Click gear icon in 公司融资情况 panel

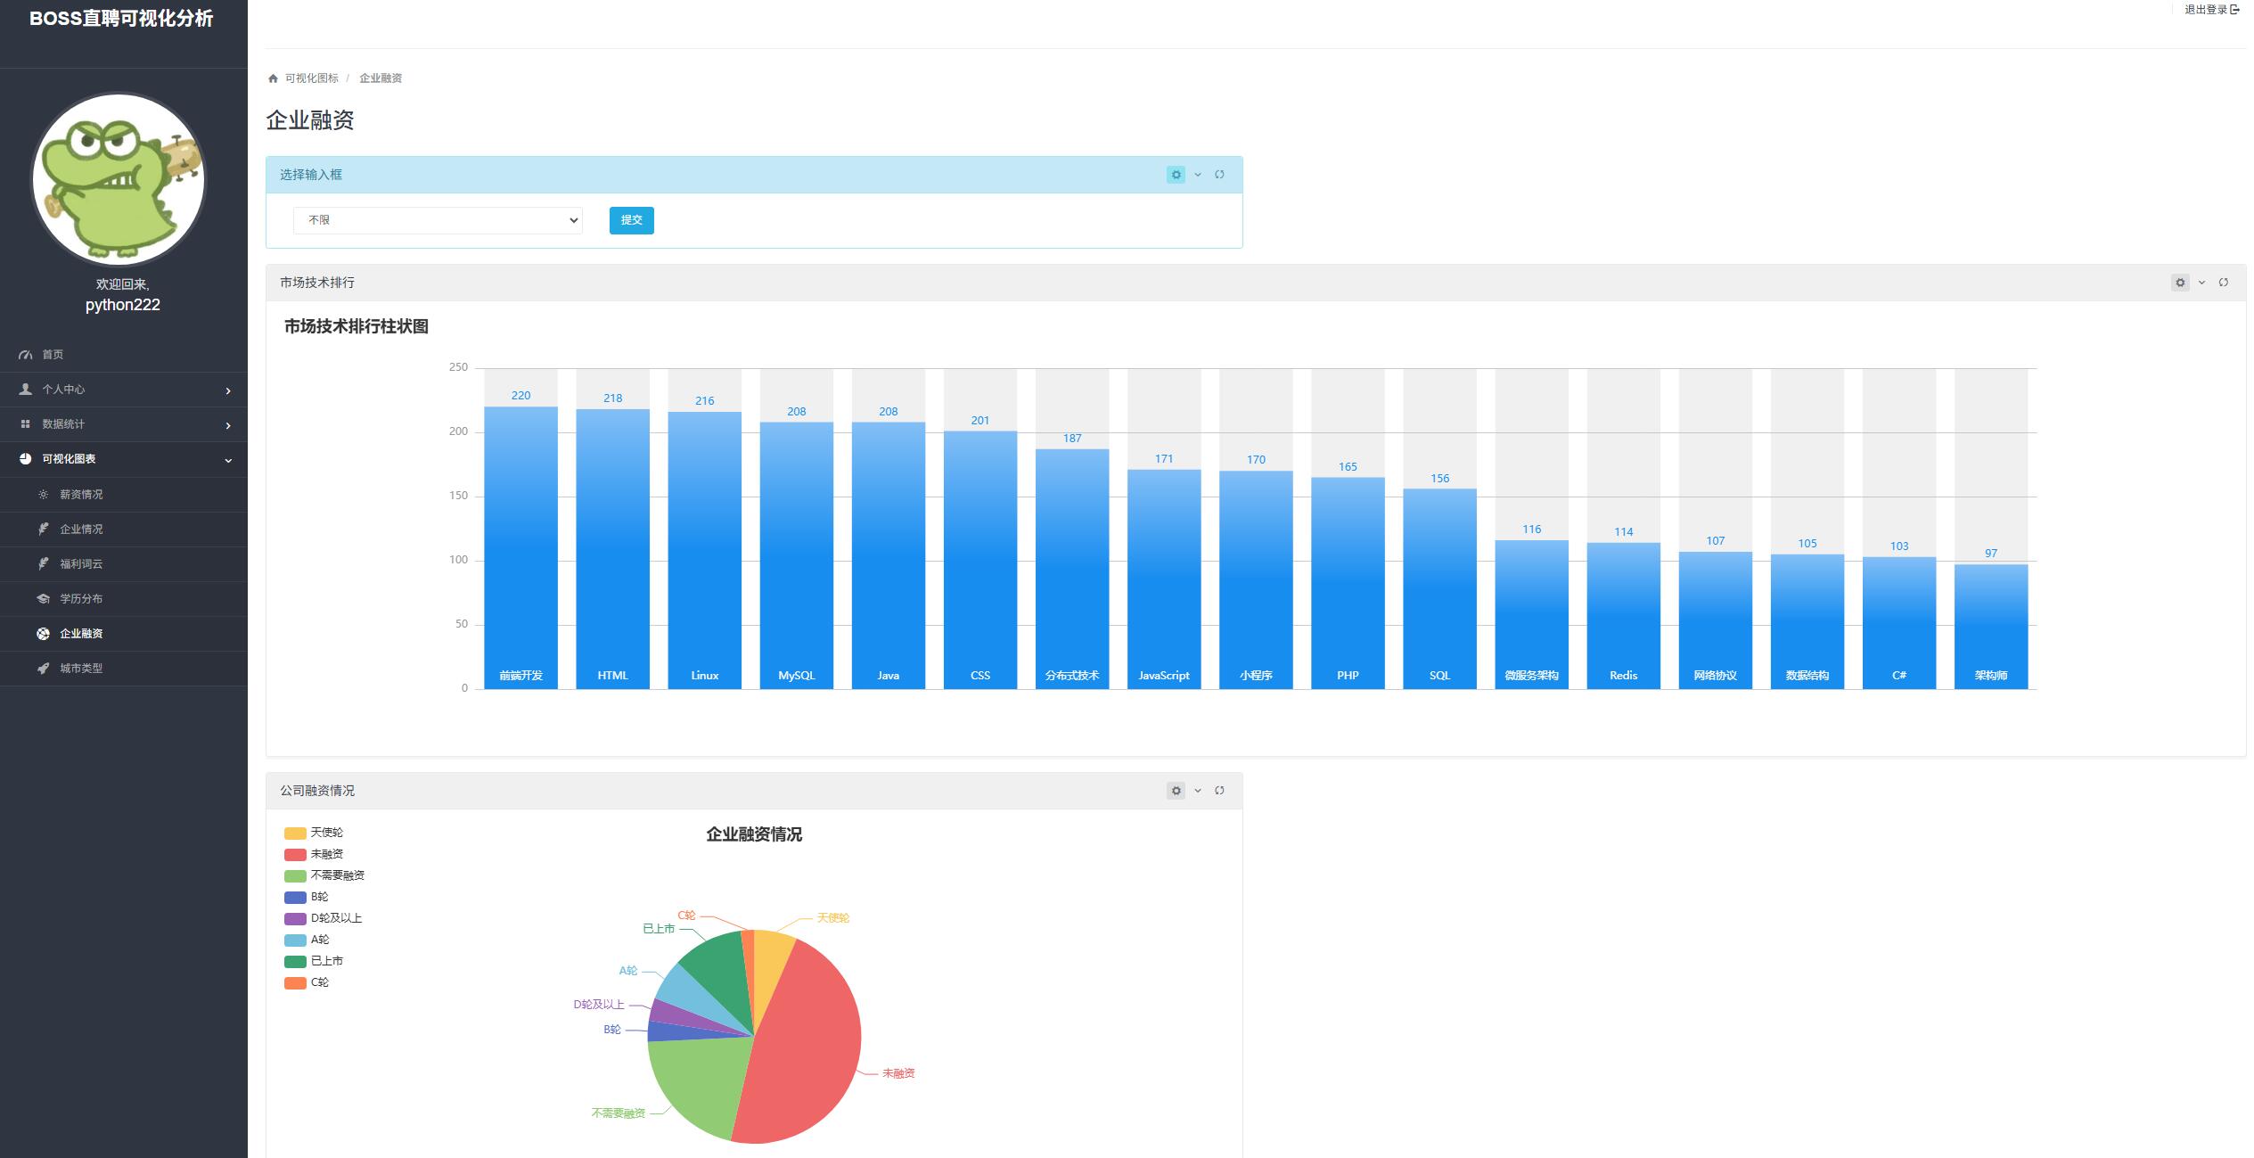click(x=1176, y=791)
